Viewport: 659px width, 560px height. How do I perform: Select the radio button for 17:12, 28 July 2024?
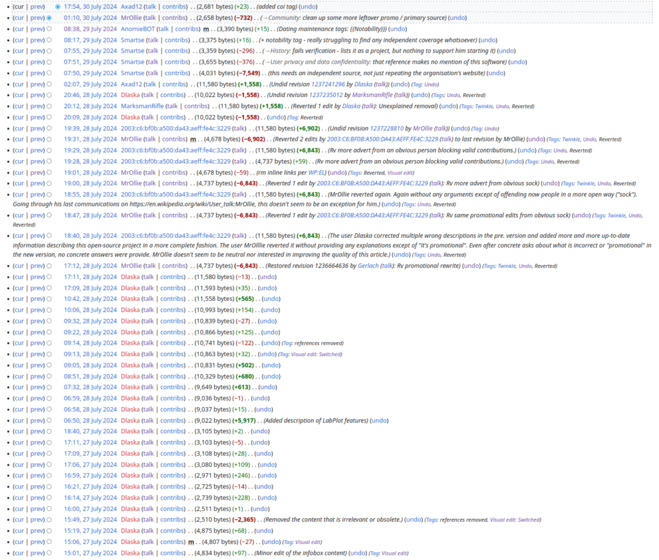tap(49, 266)
